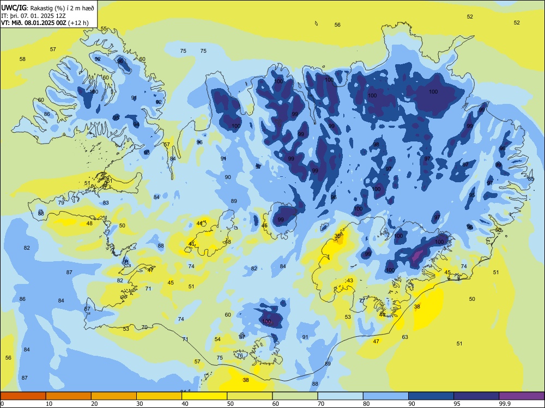The width and height of the screenshot is (545, 408).
Task: Click the legend scale label '10'
Action: (49, 404)
